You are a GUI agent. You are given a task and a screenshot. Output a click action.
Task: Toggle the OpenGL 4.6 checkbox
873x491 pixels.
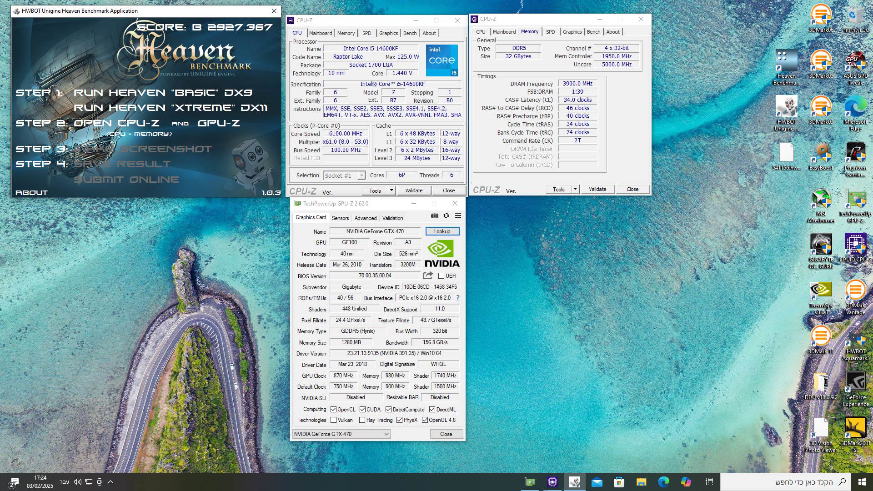point(425,420)
